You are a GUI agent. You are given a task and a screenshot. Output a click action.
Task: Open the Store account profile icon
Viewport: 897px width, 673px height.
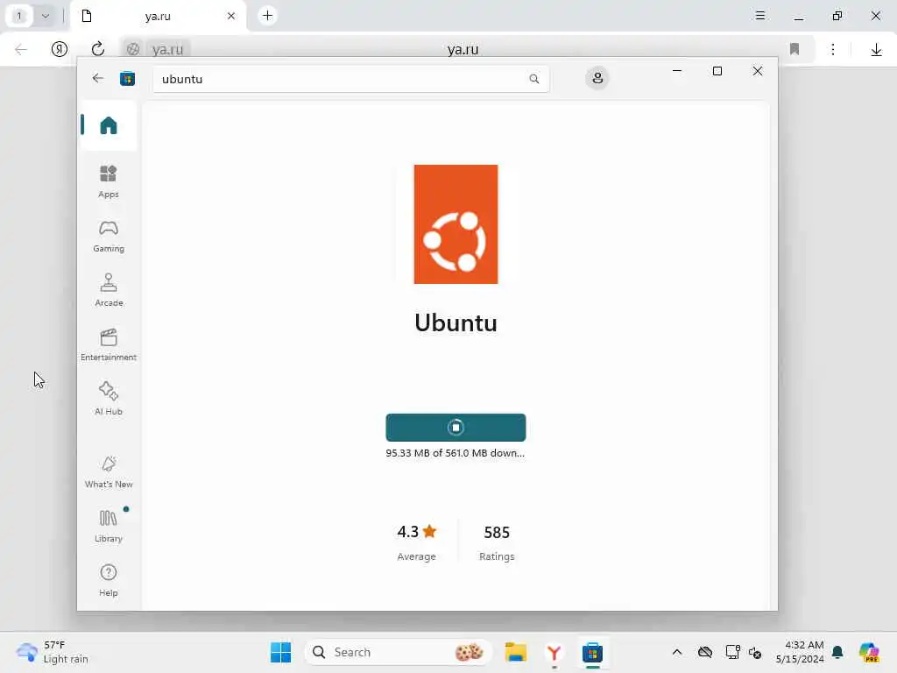[597, 78]
